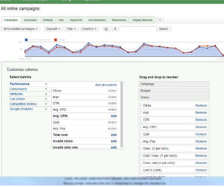This screenshot has width=224, height=187.
Task: Open the Ad extensions tab
Action: 97,20
